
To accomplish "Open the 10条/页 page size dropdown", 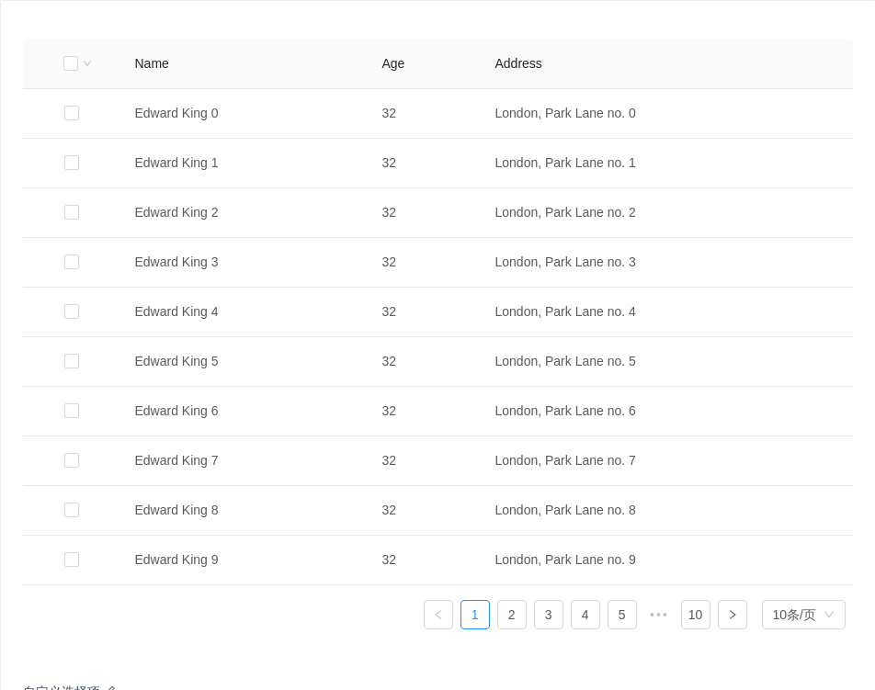I will tap(803, 615).
